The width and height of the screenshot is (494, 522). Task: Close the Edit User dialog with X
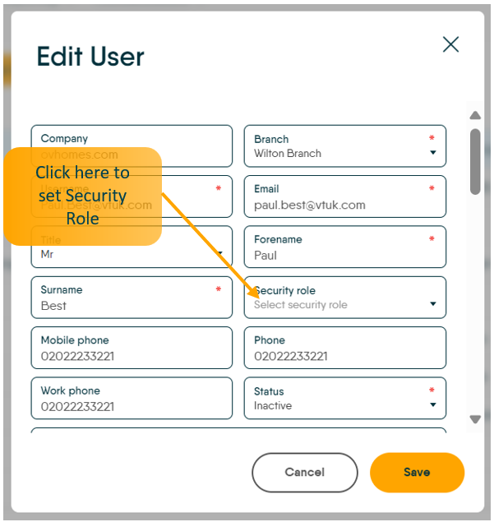click(450, 44)
